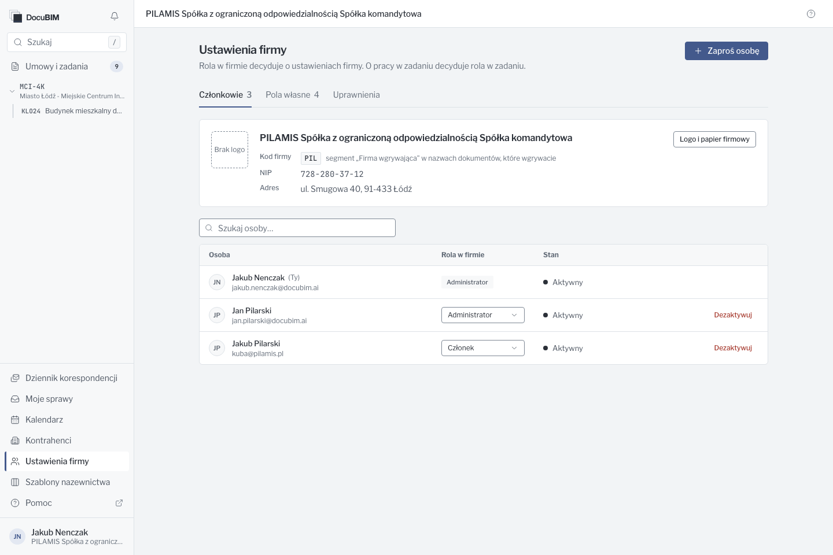The image size is (833, 555).
Task: Click the external link icon beside Pomoc
Action: pos(119,503)
